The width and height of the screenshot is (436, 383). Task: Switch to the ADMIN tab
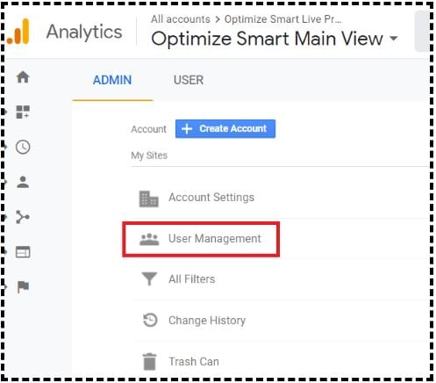[x=112, y=80]
